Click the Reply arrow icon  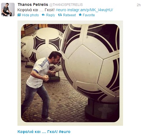coord(43,15)
